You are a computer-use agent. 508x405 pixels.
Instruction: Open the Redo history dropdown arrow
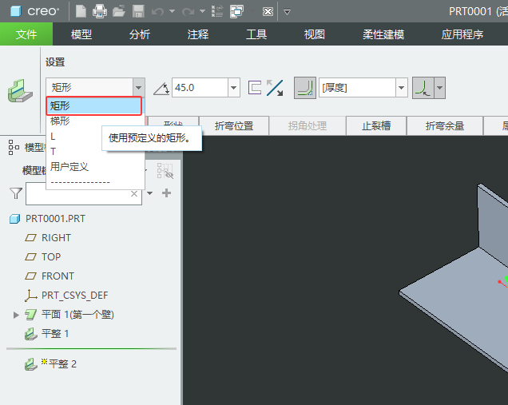point(203,12)
